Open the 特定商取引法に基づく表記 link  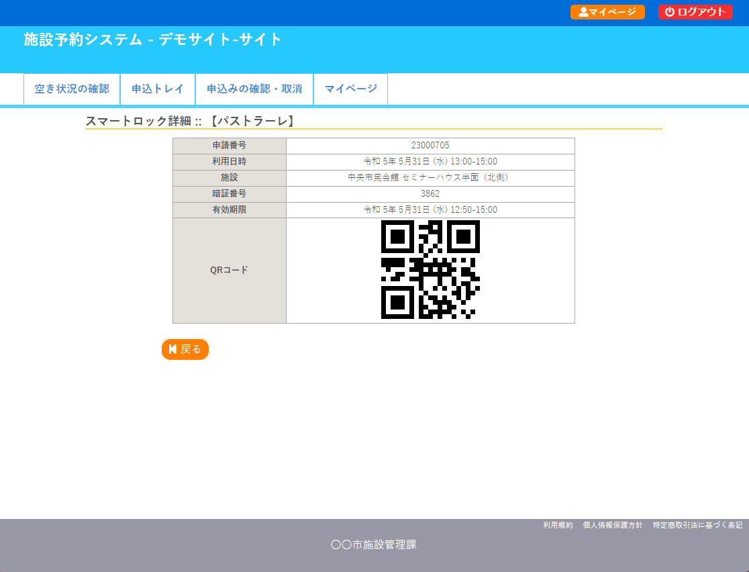coord(697,525)
